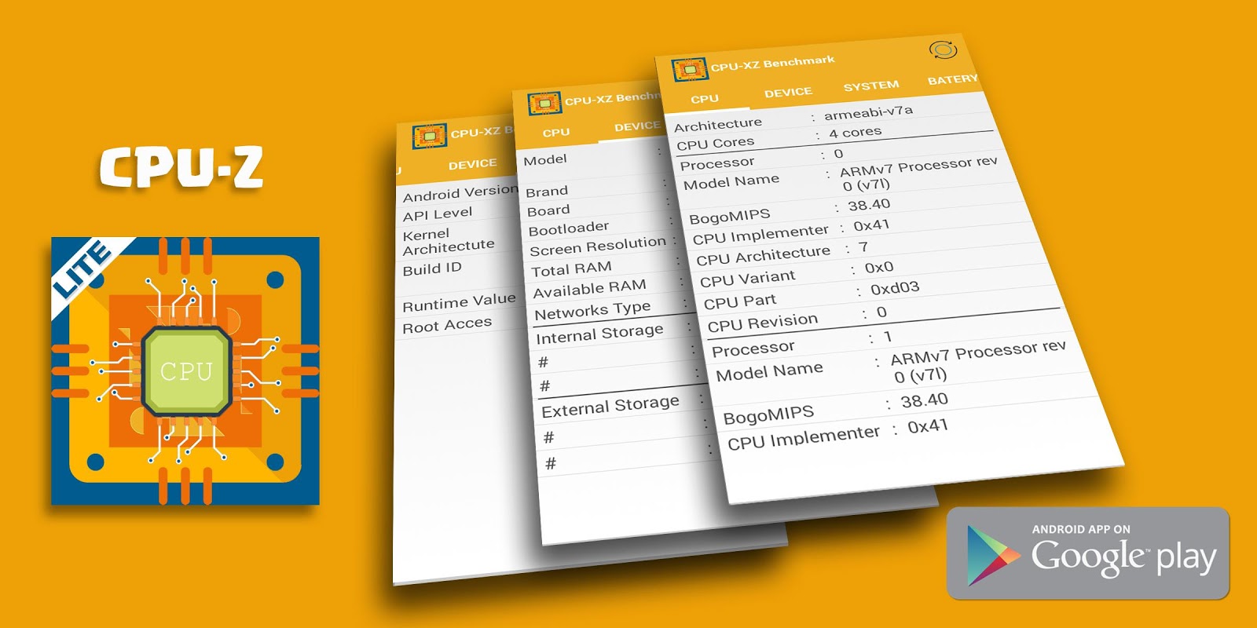Click the 0xd03 value
The image size is (1257, 628).
pos(894,289)
